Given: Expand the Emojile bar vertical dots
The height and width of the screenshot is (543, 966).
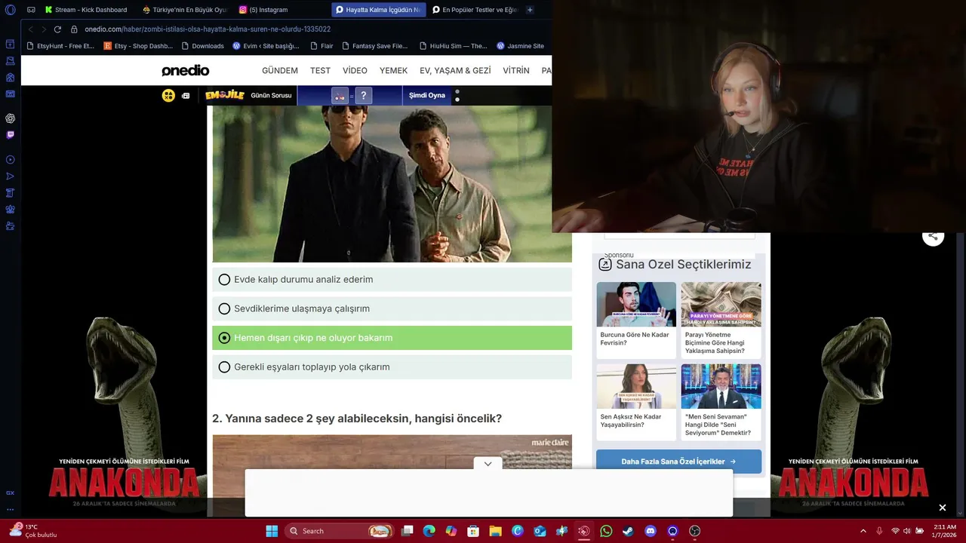Looking at the screenshot, I should click(457, 95).
